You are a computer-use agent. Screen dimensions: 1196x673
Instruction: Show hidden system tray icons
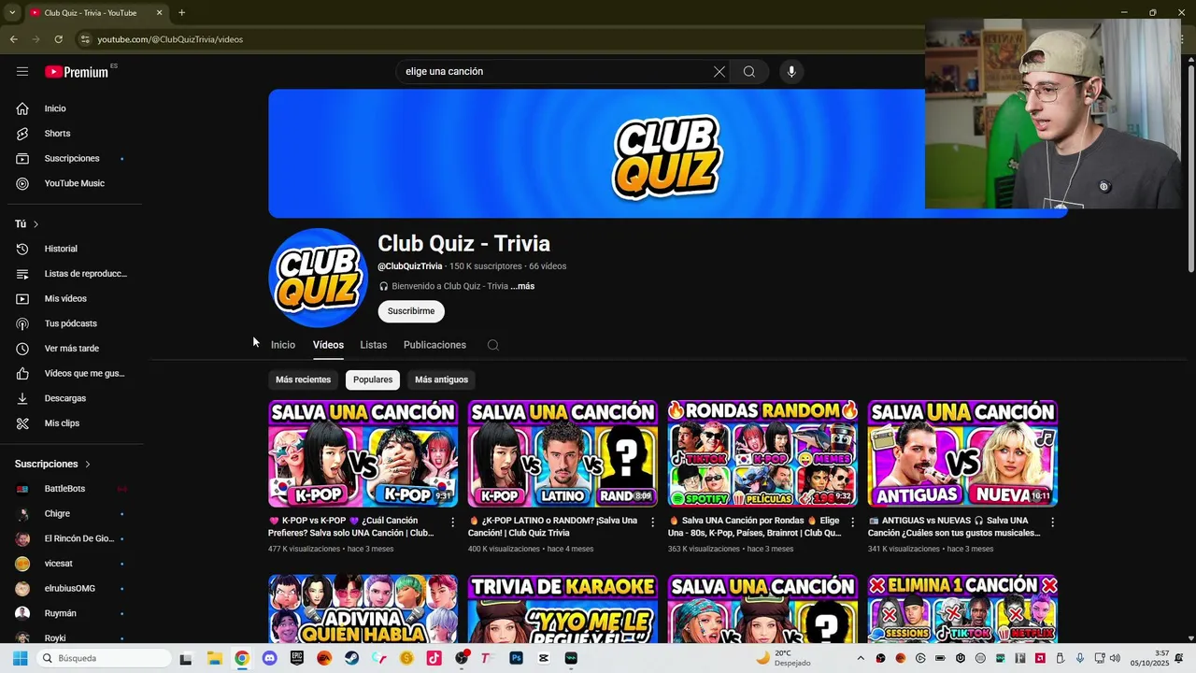(861, 658)
